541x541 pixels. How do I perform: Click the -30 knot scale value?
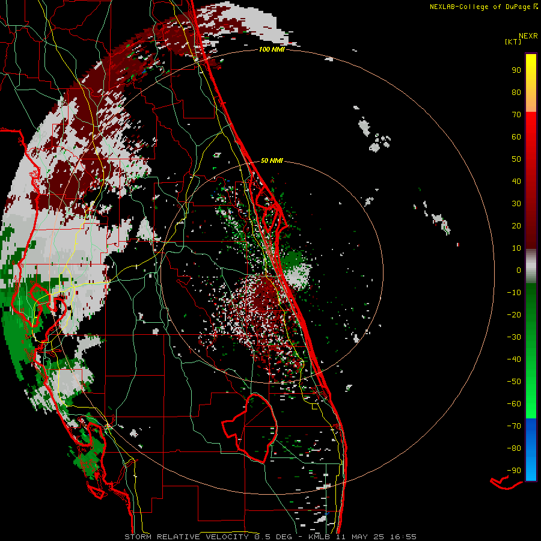tap(514, 337)
